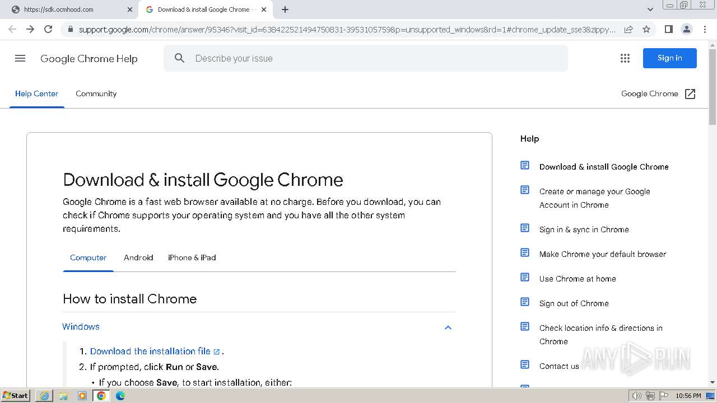
Task: Click the page vertical scrollbar thumb
Action: (x=713, y=86)
